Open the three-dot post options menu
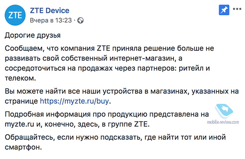This screenshot has height=159, width=245. tap(237, 9)
